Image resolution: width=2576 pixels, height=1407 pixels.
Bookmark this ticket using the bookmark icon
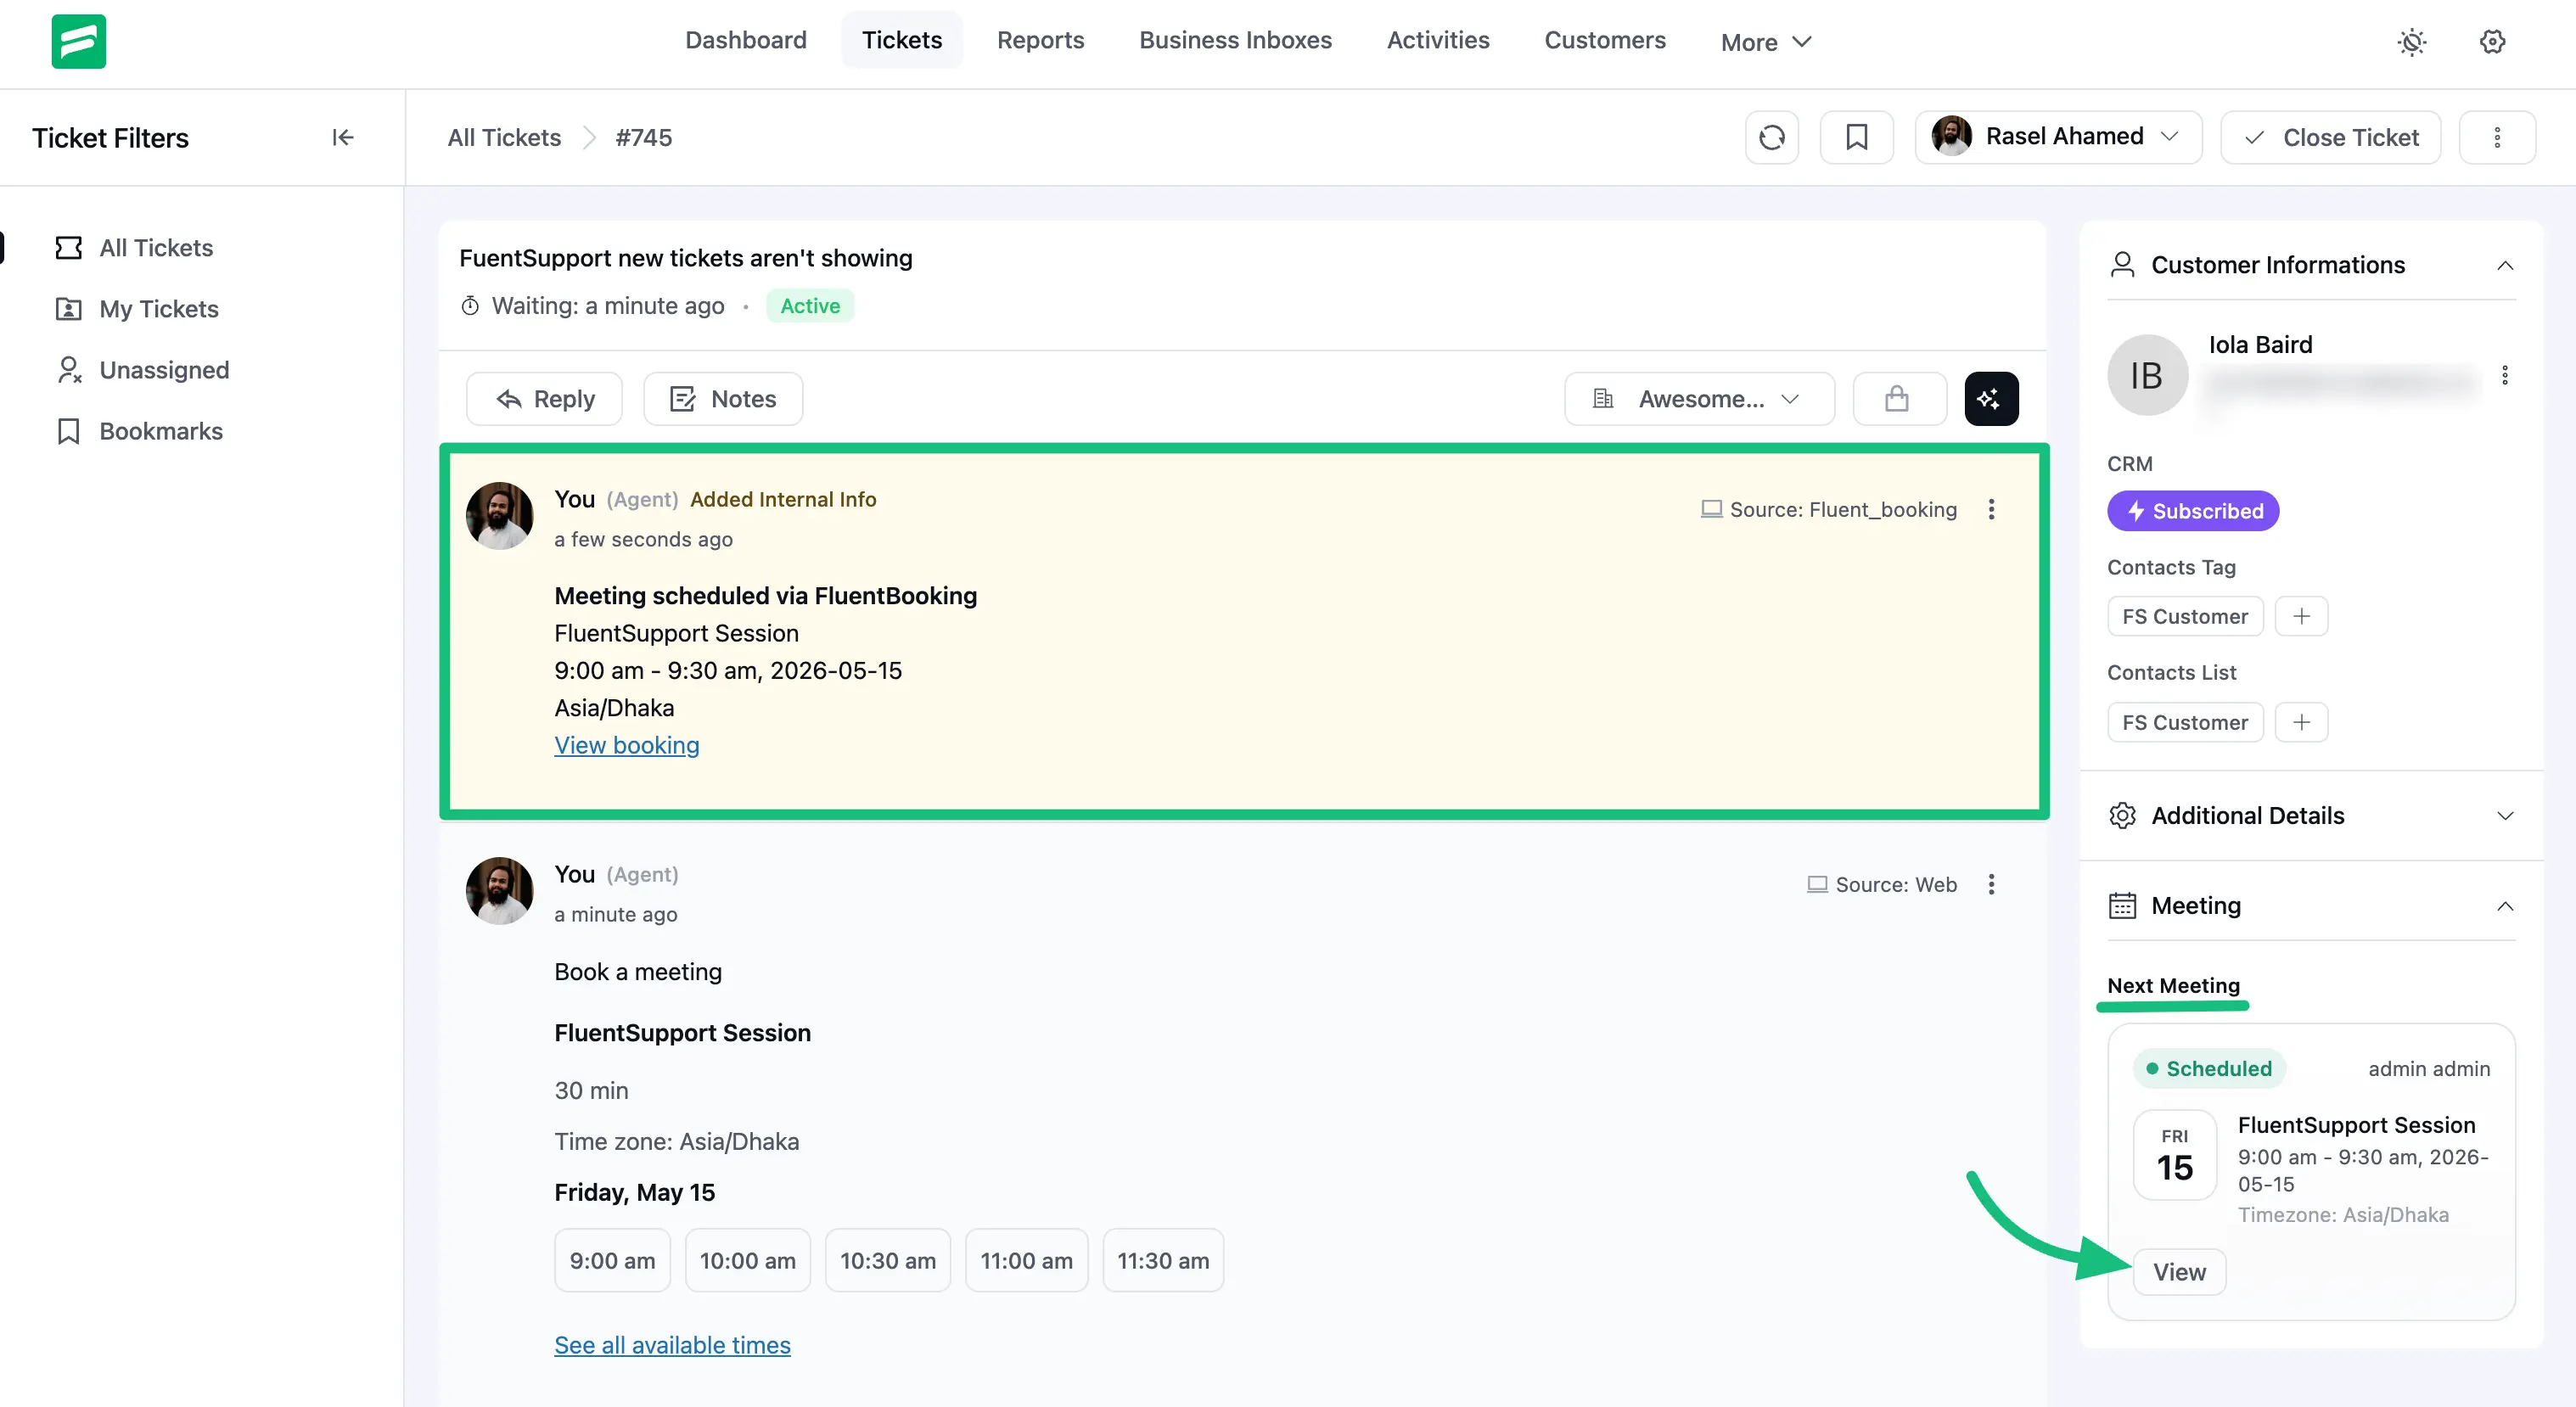1856,137
